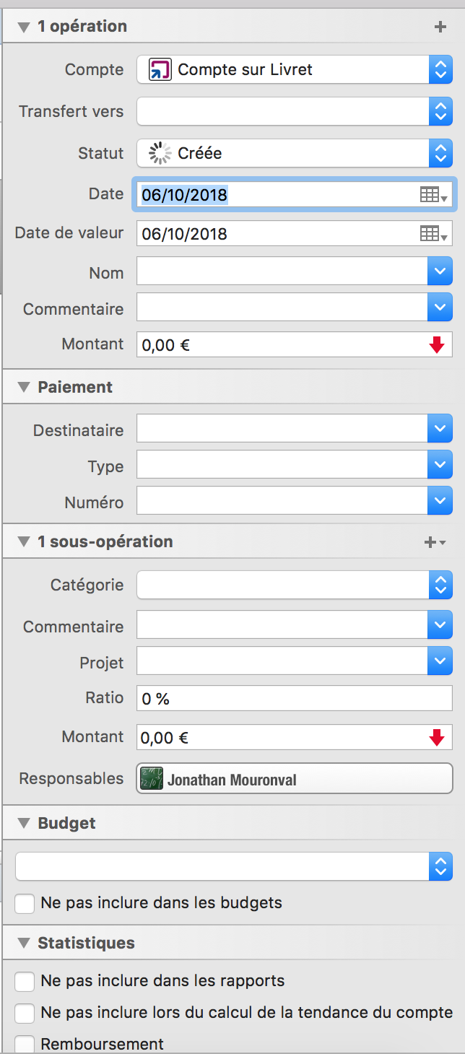Collapse the Statistiques section triangle
The image size is (465, 1054).
[x=24, y=944]
